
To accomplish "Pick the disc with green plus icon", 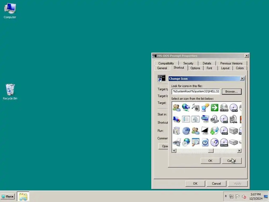I will click(214, 131).
